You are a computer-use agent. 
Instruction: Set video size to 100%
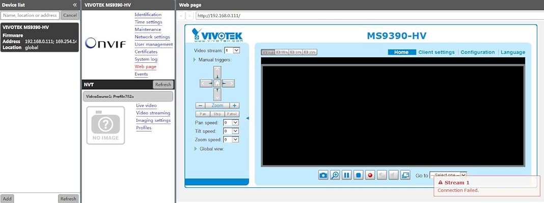(x=282, y=52)
